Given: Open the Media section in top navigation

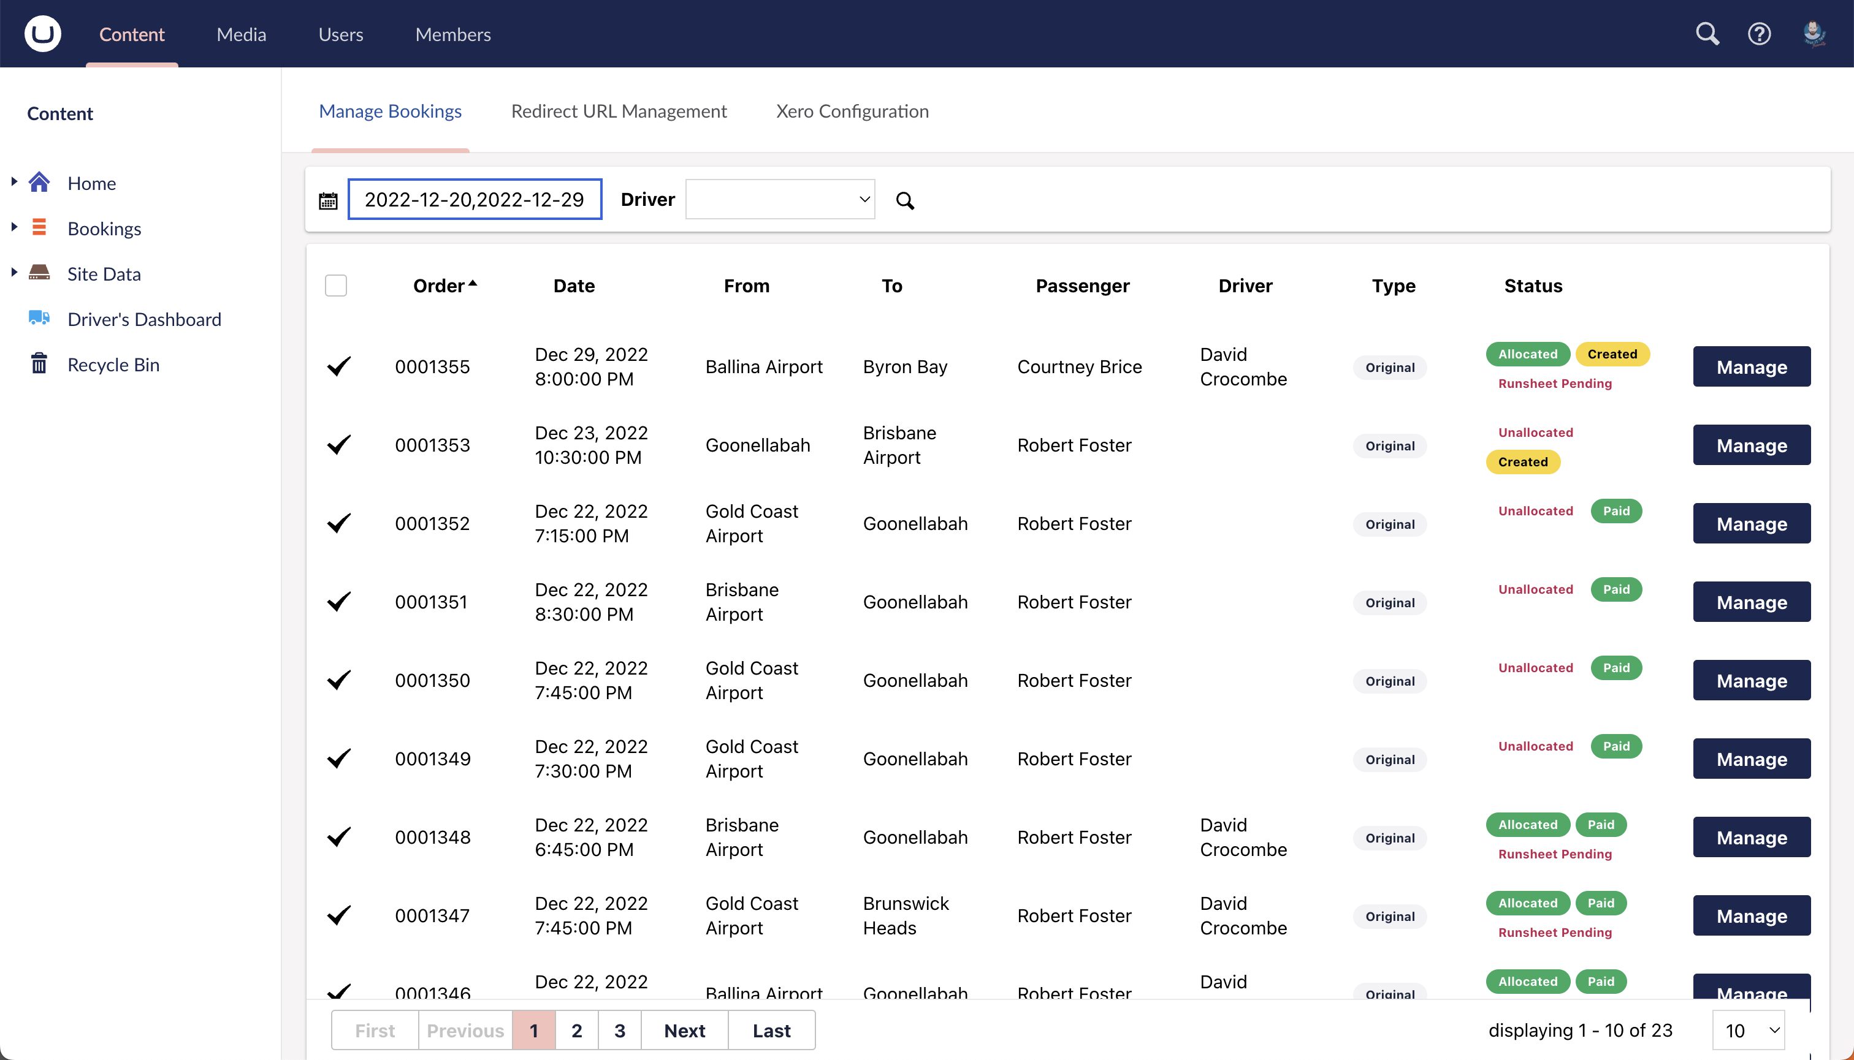Looking at the screenshot, I should click(241, 34).
